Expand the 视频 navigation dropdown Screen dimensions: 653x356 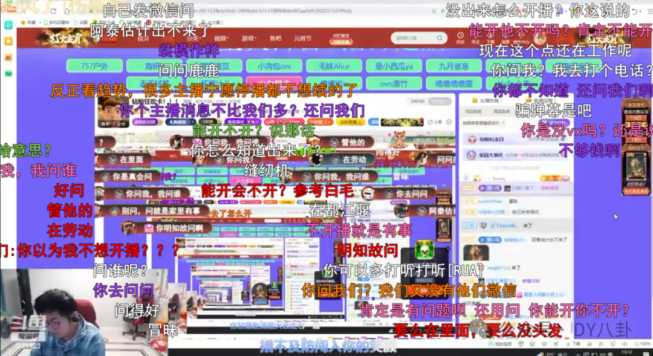tap(221, 38)
